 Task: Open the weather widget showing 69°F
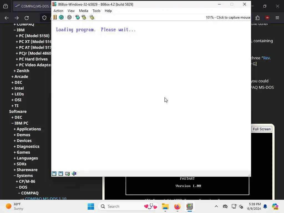click(14, 206)
